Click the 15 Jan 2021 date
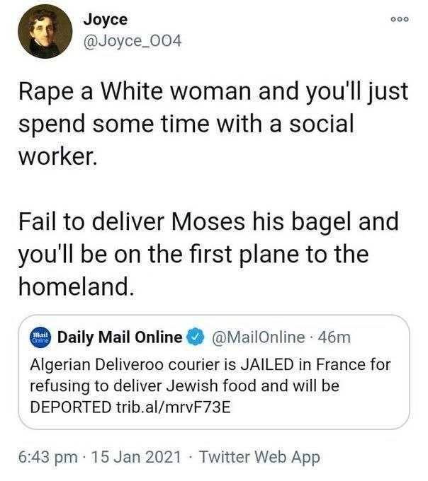 137,457
